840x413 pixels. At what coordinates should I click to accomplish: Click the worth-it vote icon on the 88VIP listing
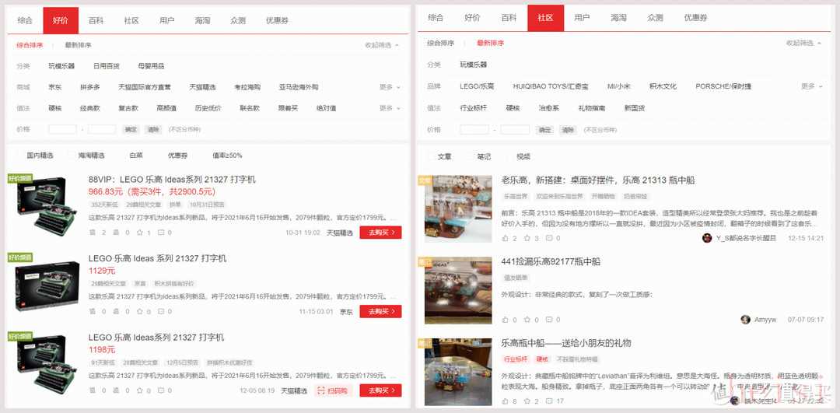[92, 233]
